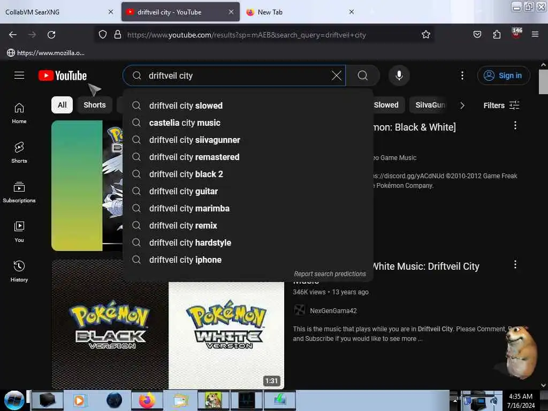The width and height of the screenshot is (548, 411).
Task: Choose suggestion driftveil city iphone
Action: [x=248, y=260]
